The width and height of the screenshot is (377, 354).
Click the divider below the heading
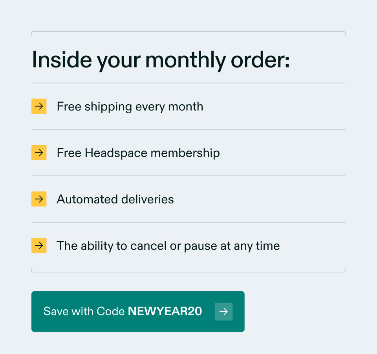click(x=188, y=83)
